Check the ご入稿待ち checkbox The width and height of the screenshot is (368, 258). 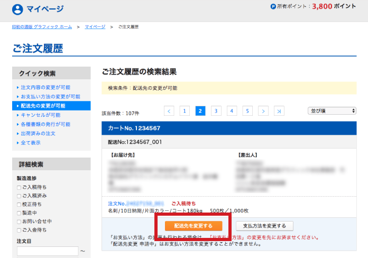(19, 187)
